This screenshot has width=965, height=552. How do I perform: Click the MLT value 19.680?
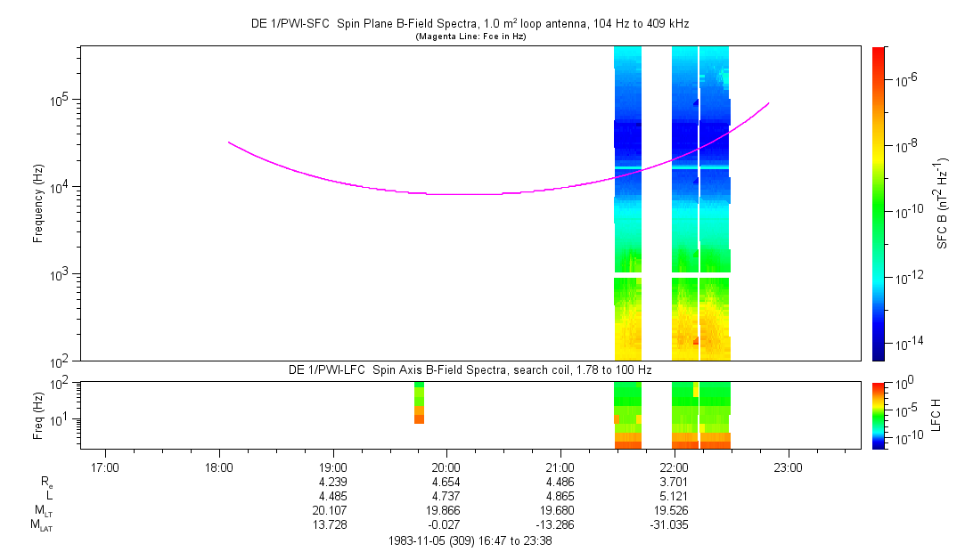[560, 510]
